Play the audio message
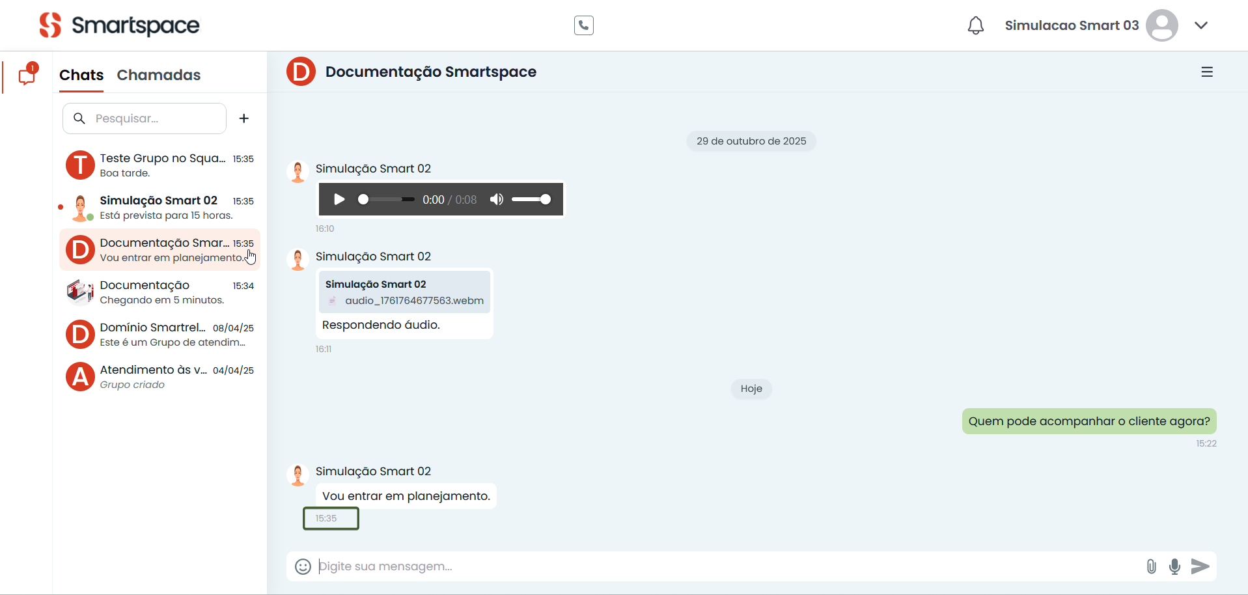Viewport: 1248px width, 595px height. [x=339, y=199]
